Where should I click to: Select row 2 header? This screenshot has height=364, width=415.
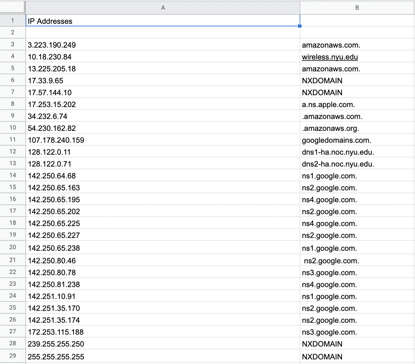click(x=13, y=33)
